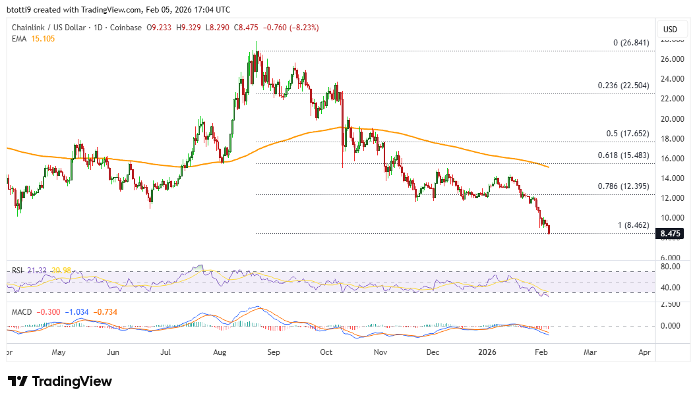Click the Nov label on time axis

pyautogui.click(x=380, y=352)
